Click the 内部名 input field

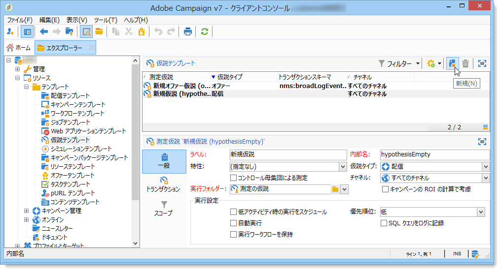[x=435, y=154]
